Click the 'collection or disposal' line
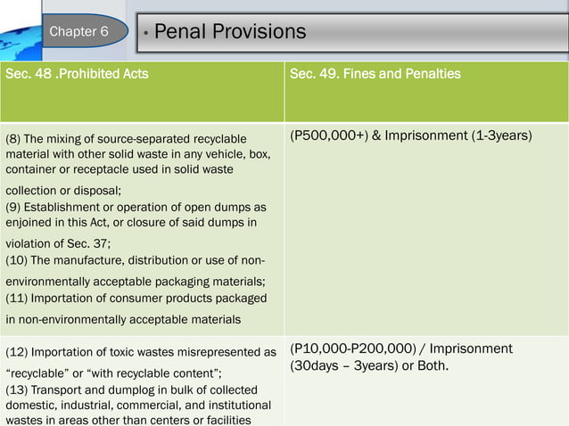Image resolution: width=569 pixels, height=426 pixels. tap(64, 190)
